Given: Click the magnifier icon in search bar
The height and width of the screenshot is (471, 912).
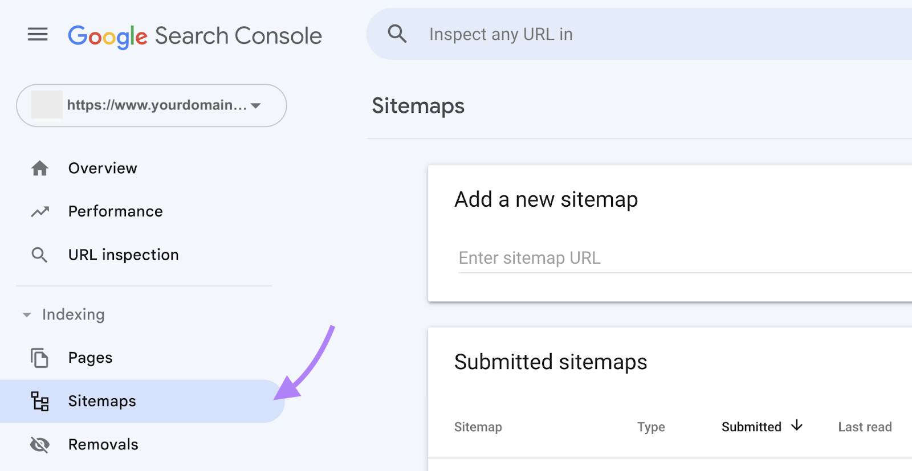Looking at the screenshot, I should point(397,34).
